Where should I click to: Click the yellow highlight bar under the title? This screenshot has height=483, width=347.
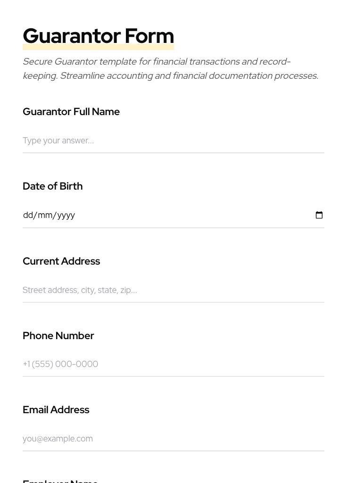click(98, 47)
